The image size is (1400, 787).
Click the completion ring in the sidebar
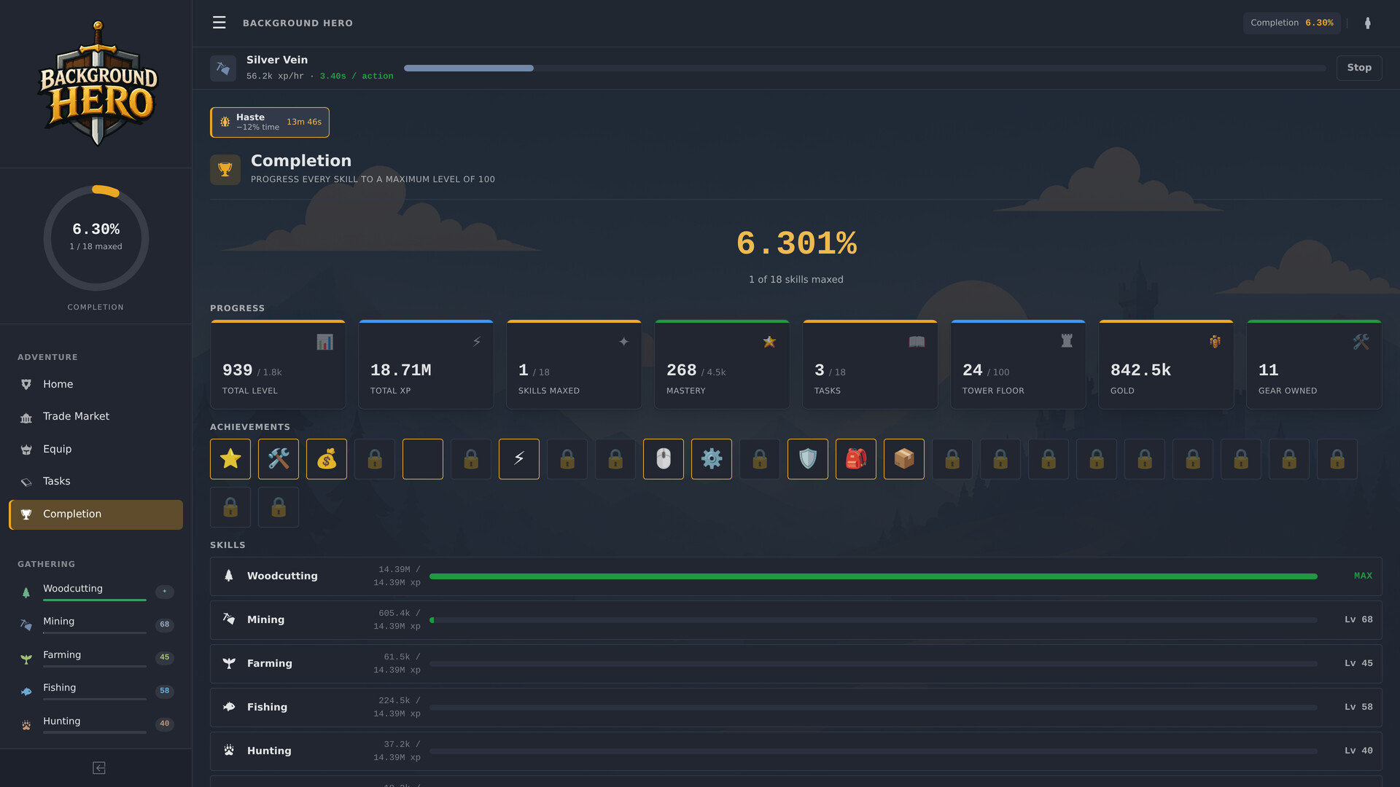click(x=96, y=238)
